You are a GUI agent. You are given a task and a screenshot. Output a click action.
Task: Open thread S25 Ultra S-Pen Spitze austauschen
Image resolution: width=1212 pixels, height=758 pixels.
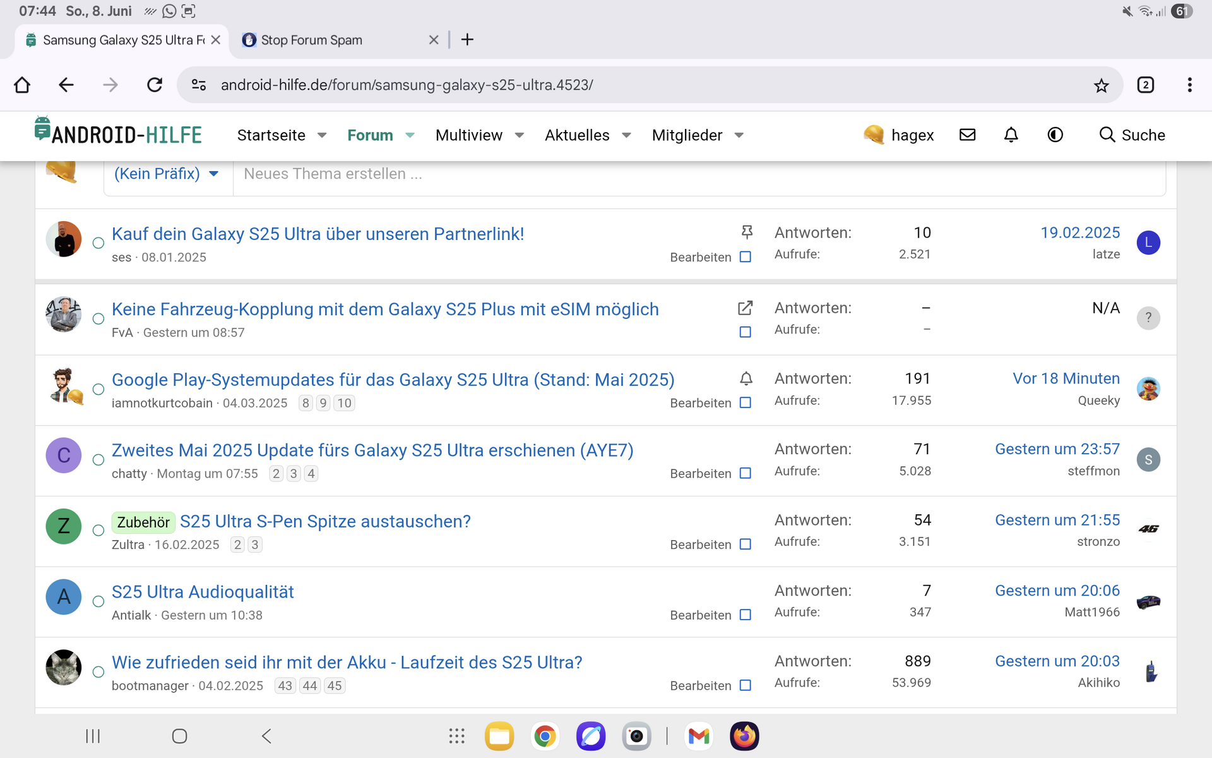coord(325,521)
